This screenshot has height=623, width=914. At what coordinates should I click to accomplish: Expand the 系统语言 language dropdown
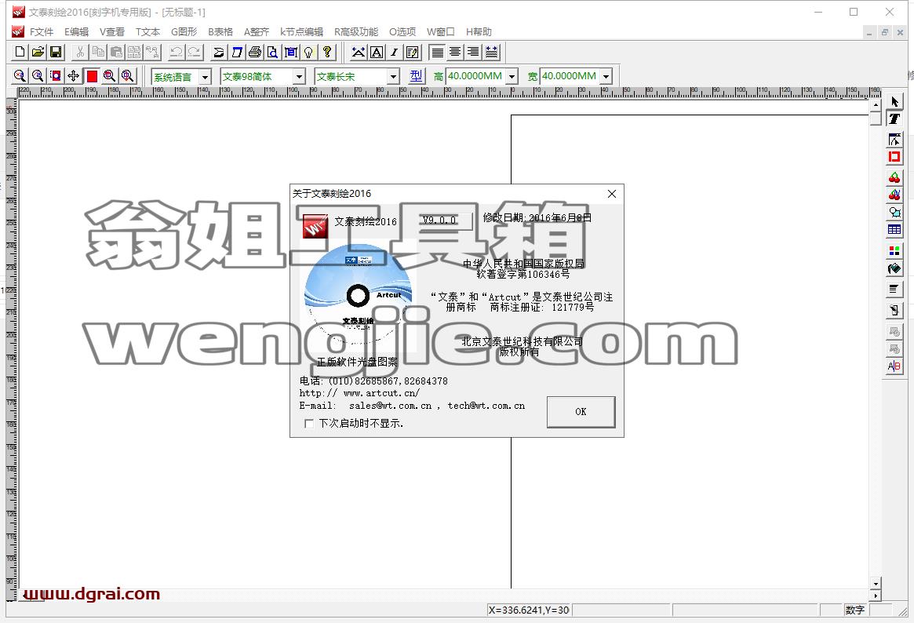pyautogui.click(x=206, y=77)
